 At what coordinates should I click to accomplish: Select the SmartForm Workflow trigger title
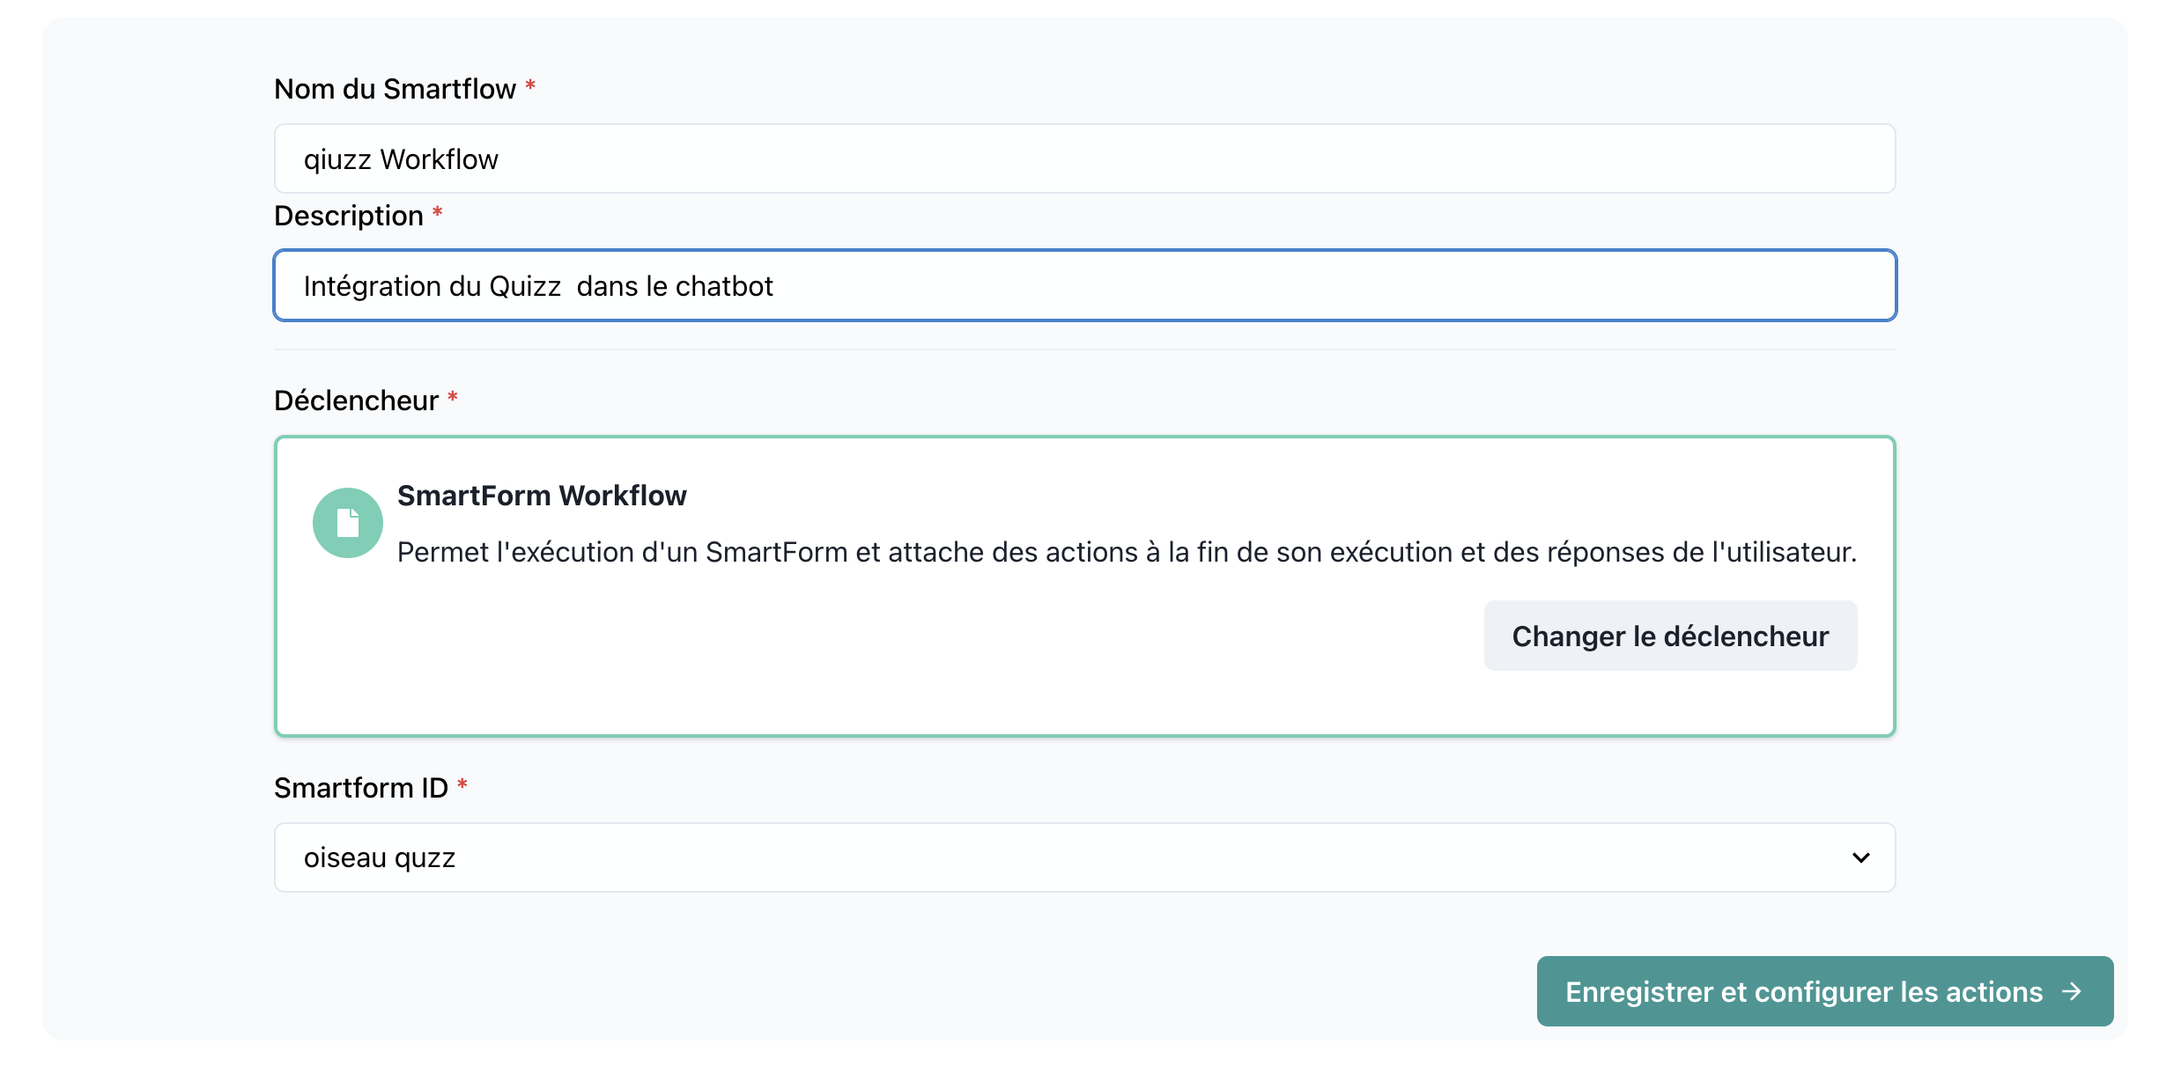pos(542,496)
